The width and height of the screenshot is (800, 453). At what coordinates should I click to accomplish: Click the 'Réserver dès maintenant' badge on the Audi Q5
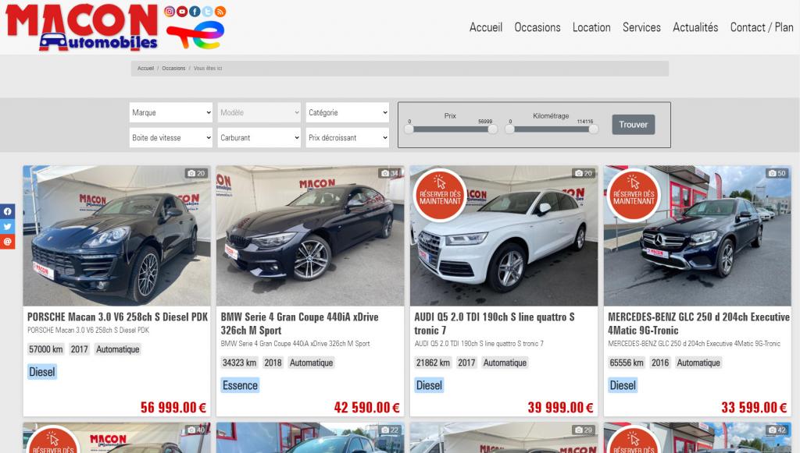pos(441,197)
